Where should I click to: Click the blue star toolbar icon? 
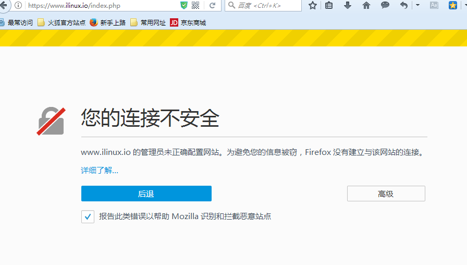(x=453, y=5)
